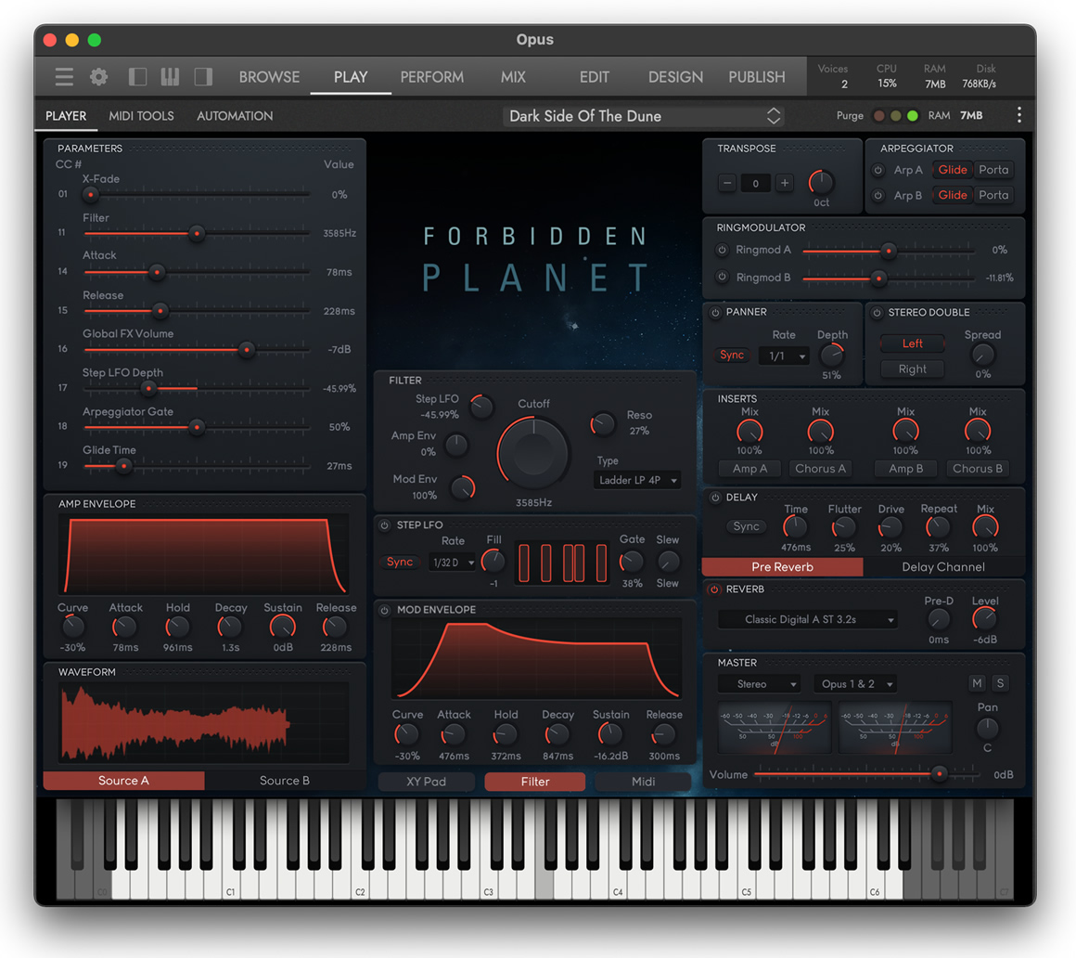Open the AUTOMATION subtab
The image size is (1076, 958).
coord(235,116)
